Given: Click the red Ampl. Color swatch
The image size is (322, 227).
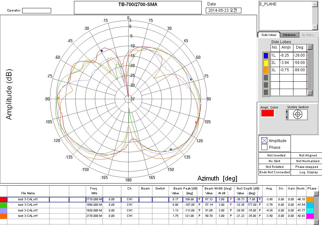Looking at the screenshot, I should click(267, 113).
